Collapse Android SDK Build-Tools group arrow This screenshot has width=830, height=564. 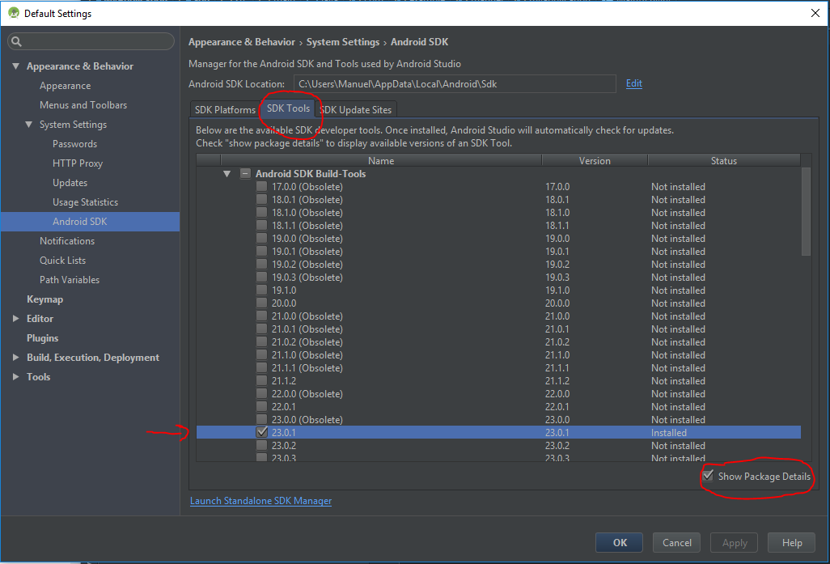point(227,174)
